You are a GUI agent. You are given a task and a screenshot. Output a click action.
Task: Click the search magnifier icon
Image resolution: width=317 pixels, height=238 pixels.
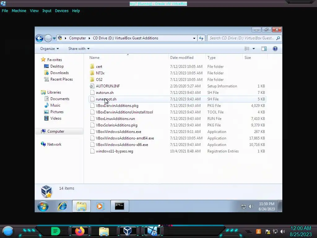[x=278, y=38]
